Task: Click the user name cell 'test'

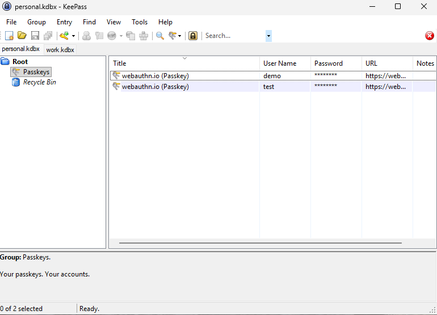Action: click(x=268, y=87)
